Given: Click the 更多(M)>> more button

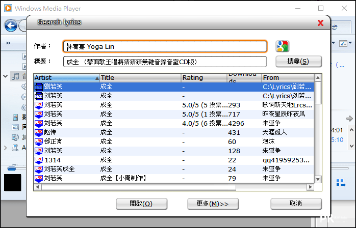Looking at the screenshot, I should pos(213,204).
